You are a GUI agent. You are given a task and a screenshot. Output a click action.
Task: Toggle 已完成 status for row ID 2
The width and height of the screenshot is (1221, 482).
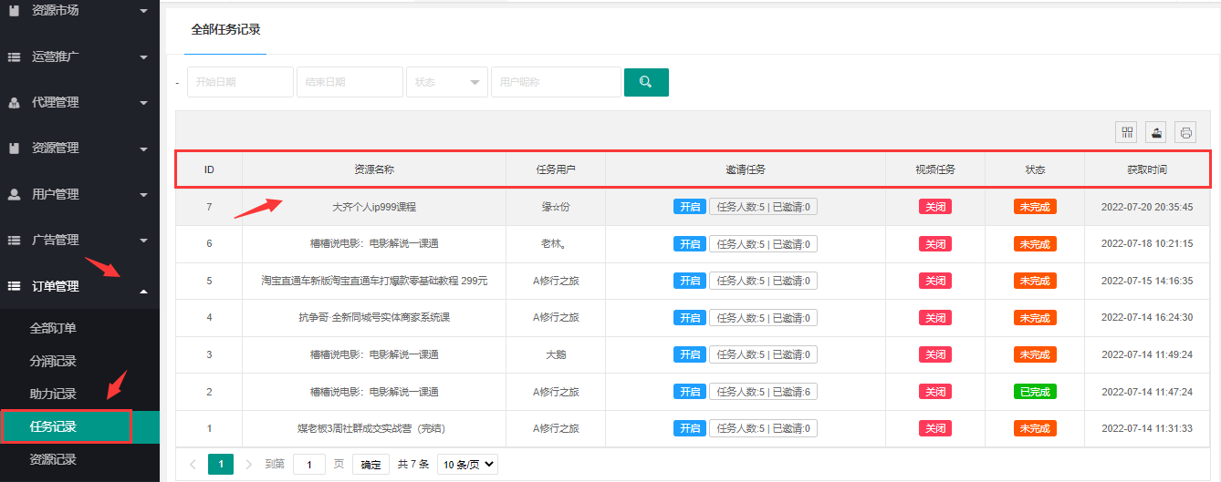pos(1034,392)
